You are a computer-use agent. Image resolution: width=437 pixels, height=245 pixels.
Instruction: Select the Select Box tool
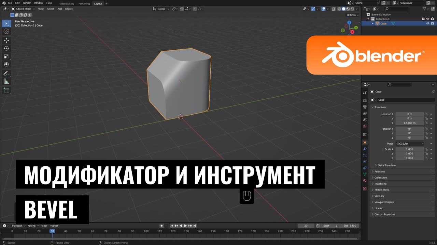(6, 23)
